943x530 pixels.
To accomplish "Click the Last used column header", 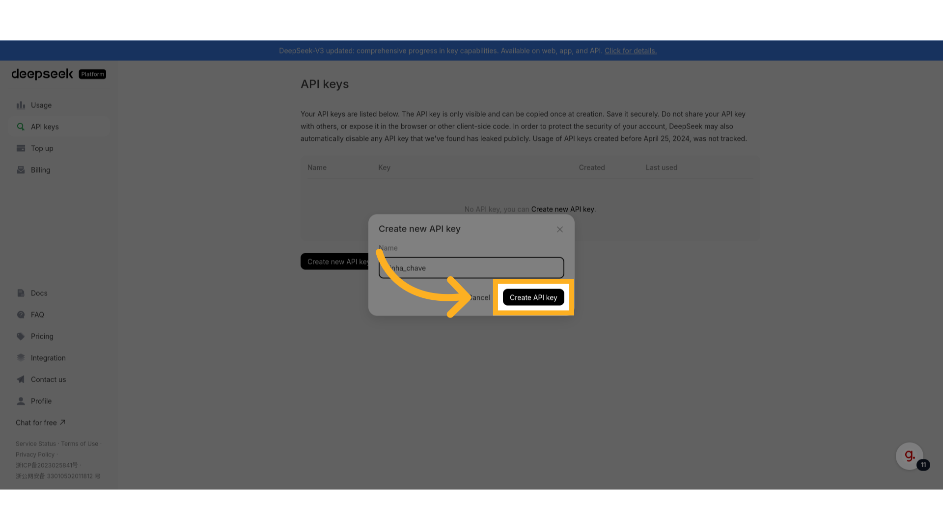I will [662, 167].
